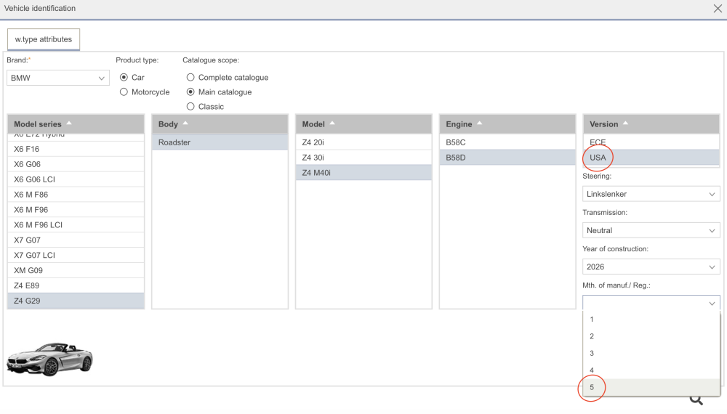The height and width of the screenshot is (414, 727).
Task: Select the ECE version
Action: [x=651, y=142]
